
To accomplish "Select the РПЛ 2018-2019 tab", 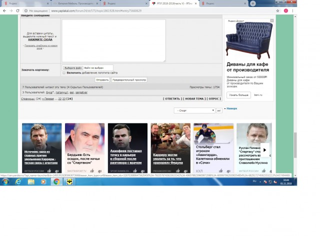I will 174,3.
